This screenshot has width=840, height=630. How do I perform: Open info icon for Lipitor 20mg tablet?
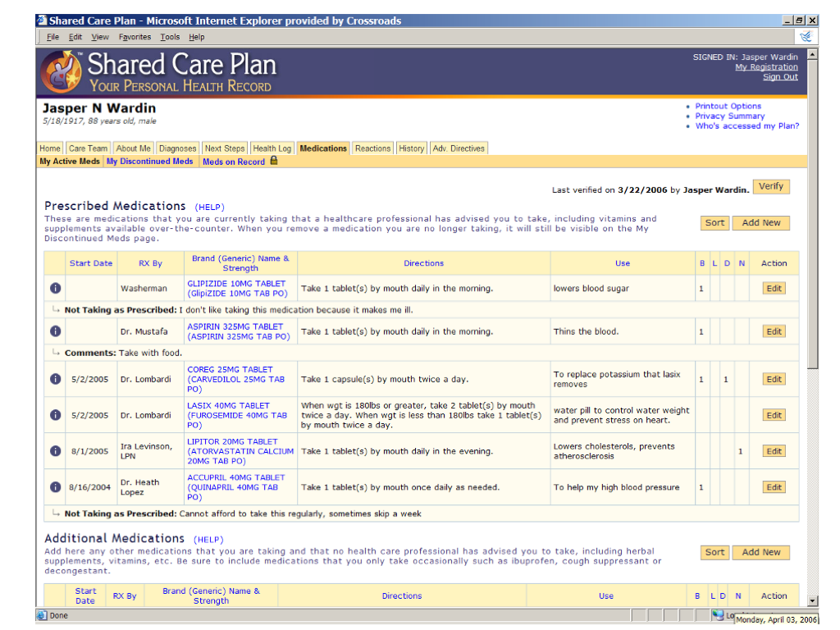55,451
